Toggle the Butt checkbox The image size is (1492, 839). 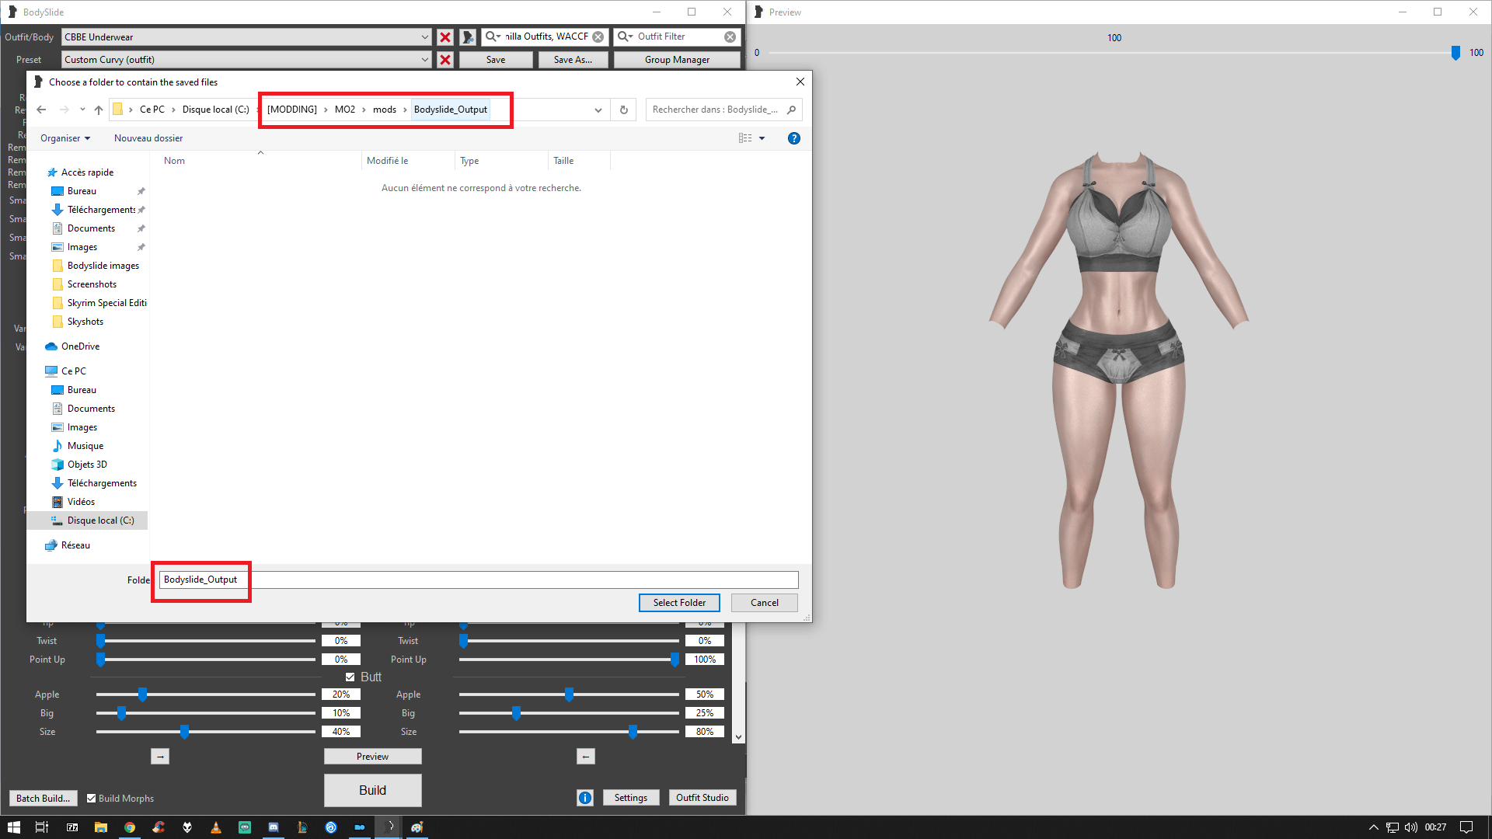coord(350,677)
